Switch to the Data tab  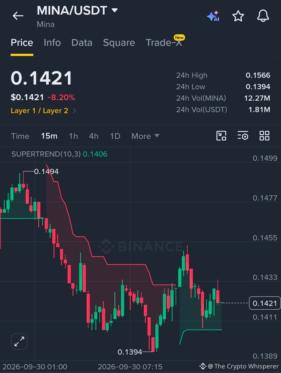pyautogui.click(x=82, y=43)
